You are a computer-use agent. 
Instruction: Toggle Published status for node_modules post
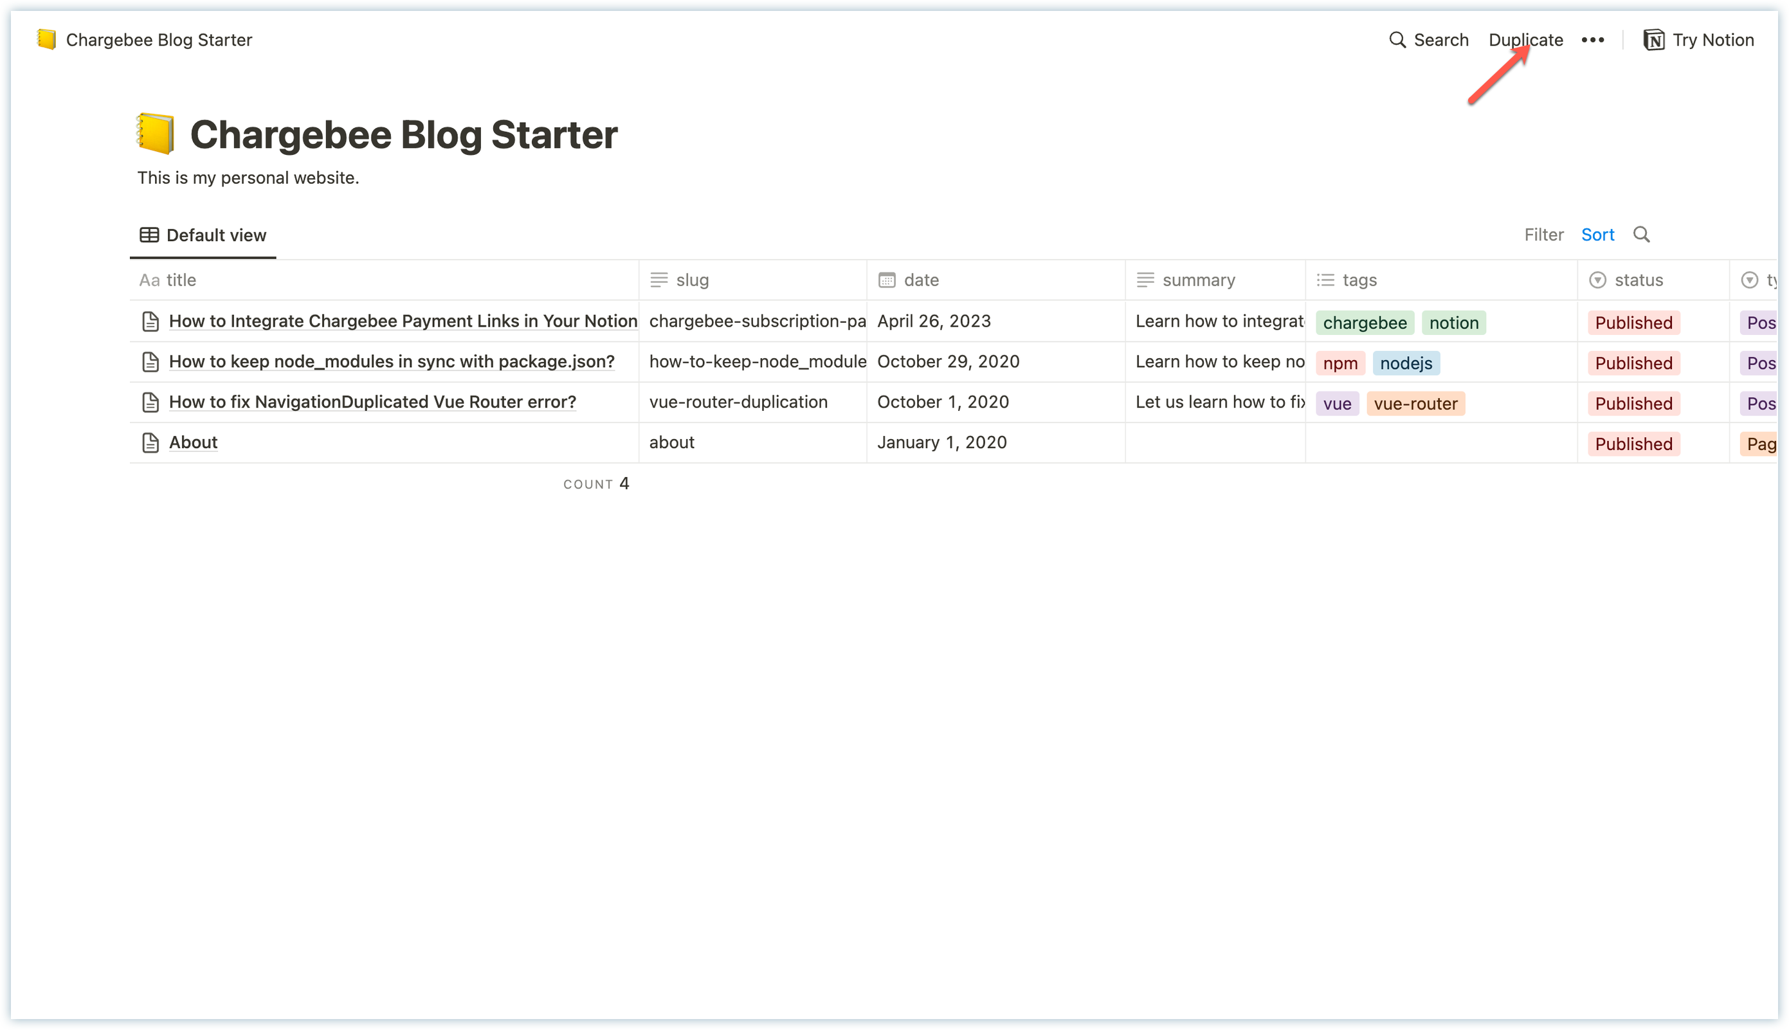click(1633, 361)
